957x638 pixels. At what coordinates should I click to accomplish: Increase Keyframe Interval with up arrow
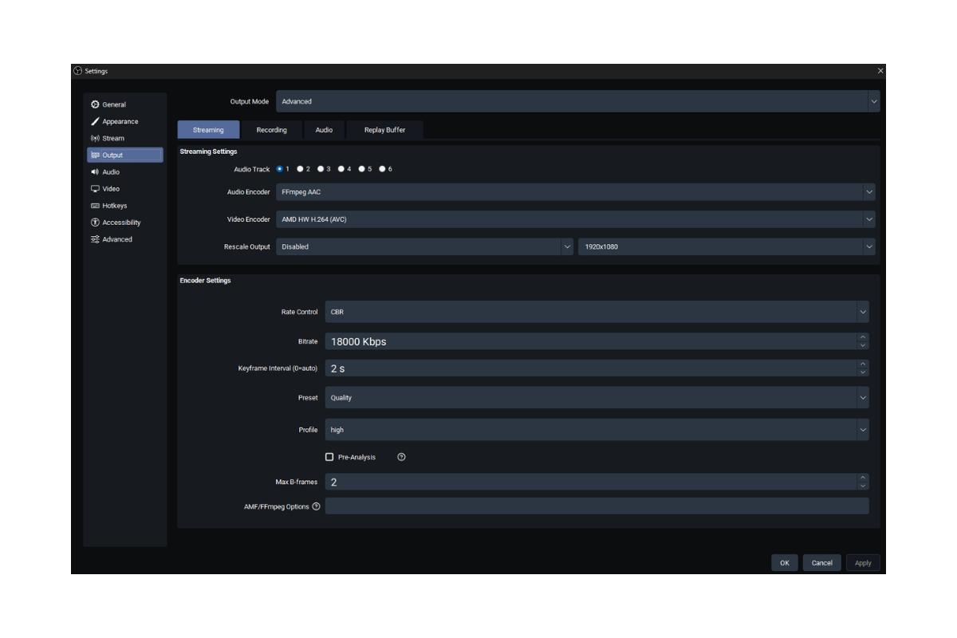click(x=863, y=364)
